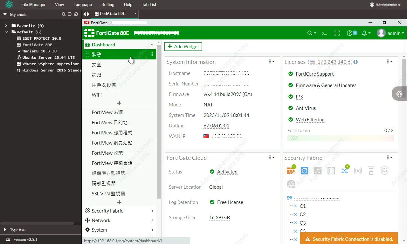Click the shield icon in Security Fabric
This screenshot has width=407, height=244.
[385, 171]
